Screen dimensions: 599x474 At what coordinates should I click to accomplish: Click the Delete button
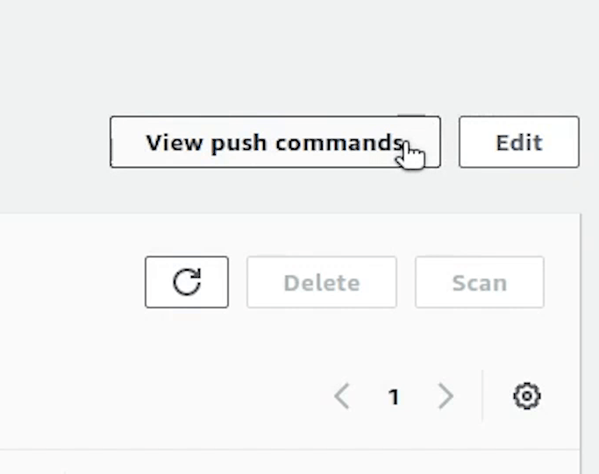321,282
